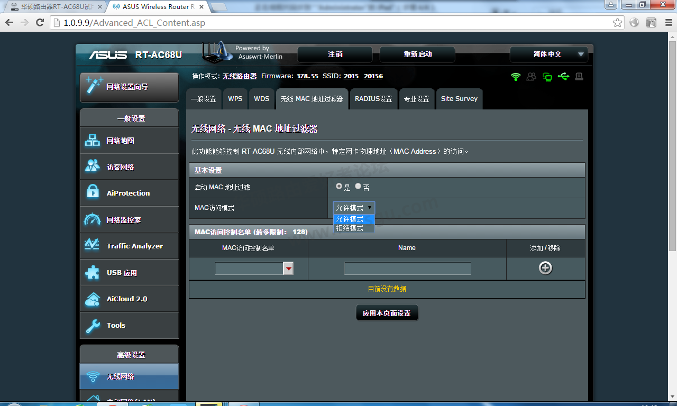Open 网络设置向导 with the magic wand icon

pyautogui.click(x=129, y=87)
